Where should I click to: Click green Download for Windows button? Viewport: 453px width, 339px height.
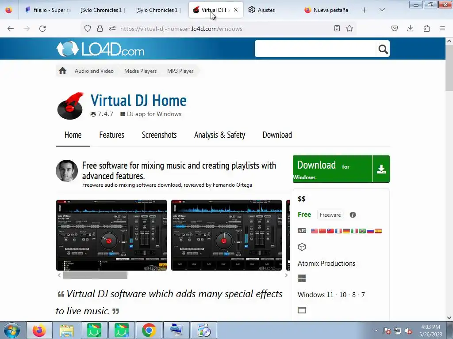[x=333, y=169]
